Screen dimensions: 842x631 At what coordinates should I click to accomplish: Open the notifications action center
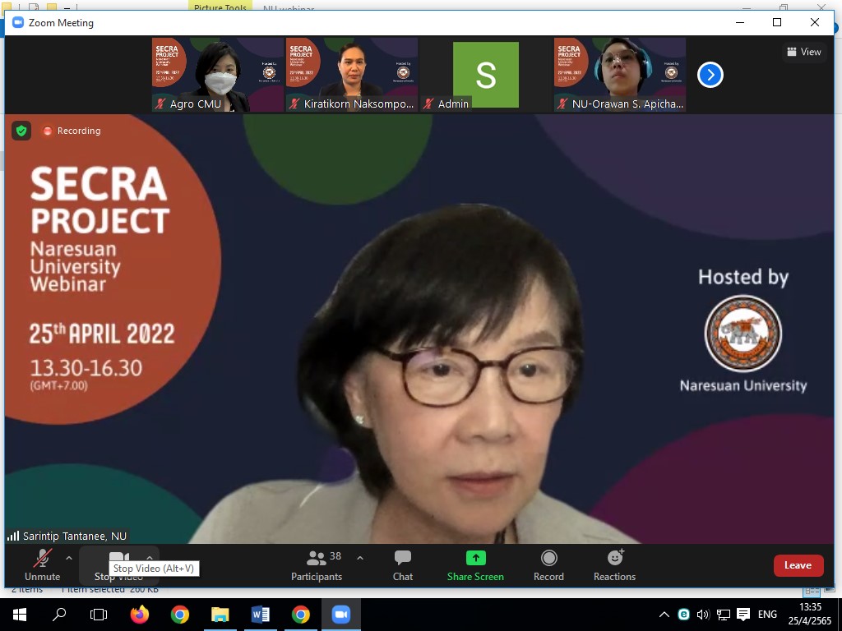pyautogui.click(x=743, y=615)
